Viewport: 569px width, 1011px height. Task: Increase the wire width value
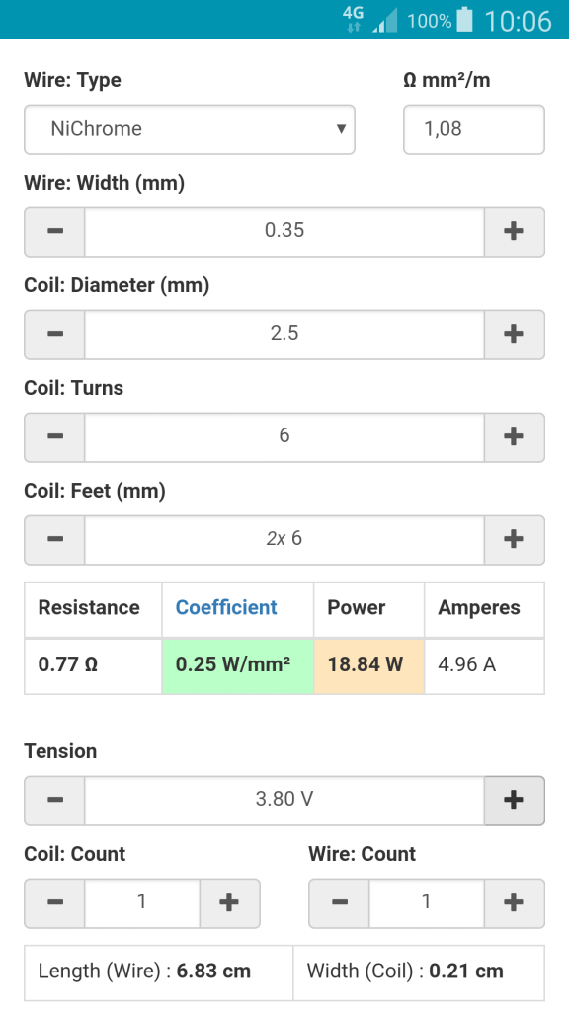click(514, 232)
